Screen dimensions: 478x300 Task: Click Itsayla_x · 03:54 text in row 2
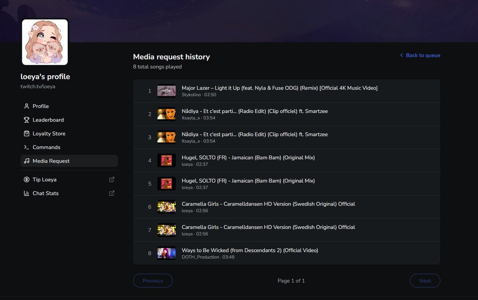pyautogui.click(x=198, y=118)
